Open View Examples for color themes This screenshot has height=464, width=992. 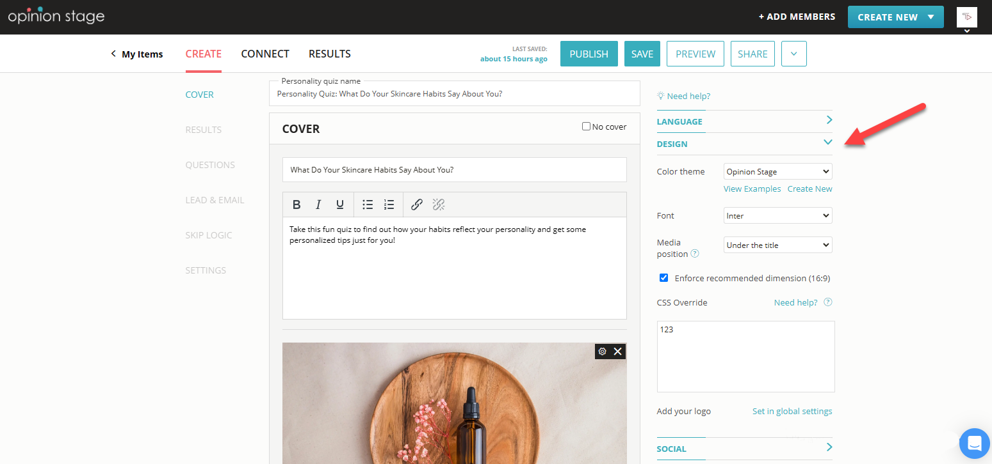tap(752, 189)
